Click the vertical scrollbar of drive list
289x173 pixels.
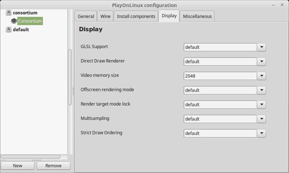[70, 77]
